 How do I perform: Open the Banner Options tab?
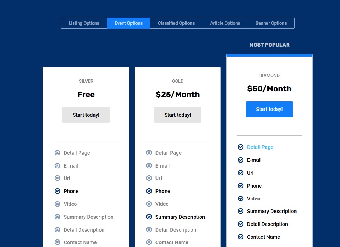coord(271,23)
